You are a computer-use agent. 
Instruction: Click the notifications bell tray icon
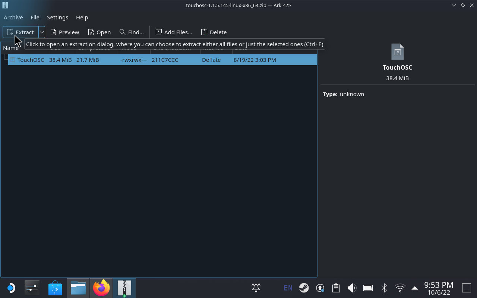tap(256, 288)
